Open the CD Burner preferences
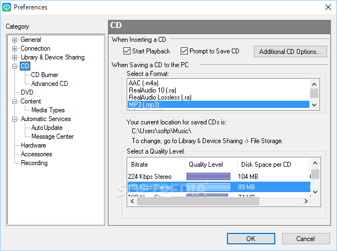 [x=45, y=75]
